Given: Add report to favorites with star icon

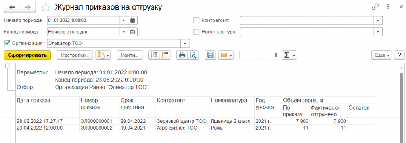Looking at the screenshot, I should point(46,7).
